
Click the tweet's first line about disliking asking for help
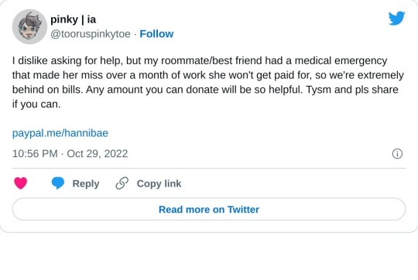tap(200, 61)
